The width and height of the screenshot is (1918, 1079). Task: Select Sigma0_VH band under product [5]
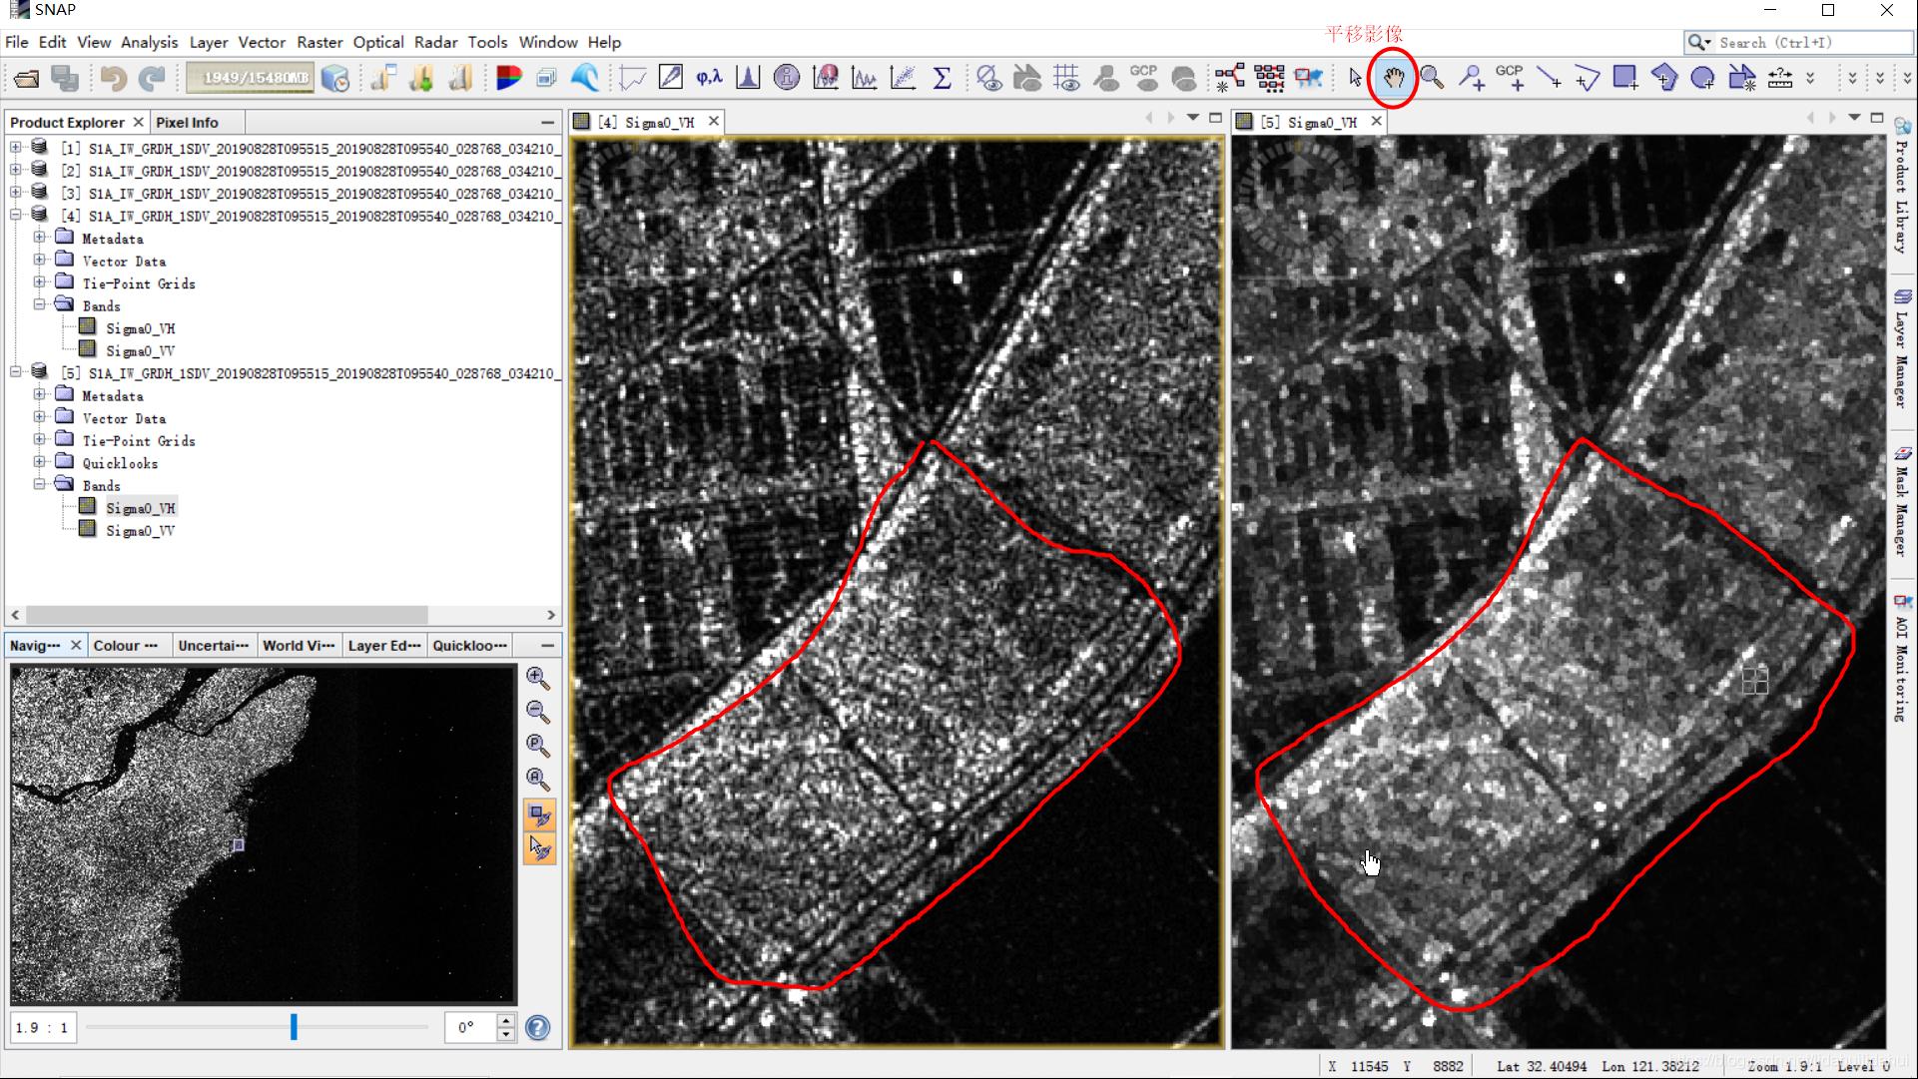coord(140,508)
